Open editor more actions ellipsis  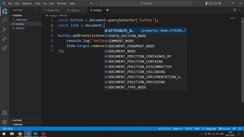[240, 10]
